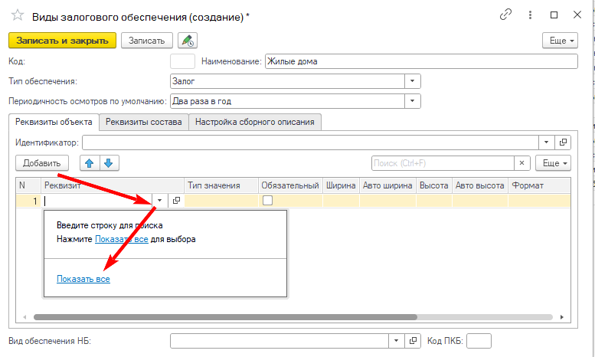Click the Высота column header
The height and width of the screenshot is (357, 595).
(x=434, y=185)
